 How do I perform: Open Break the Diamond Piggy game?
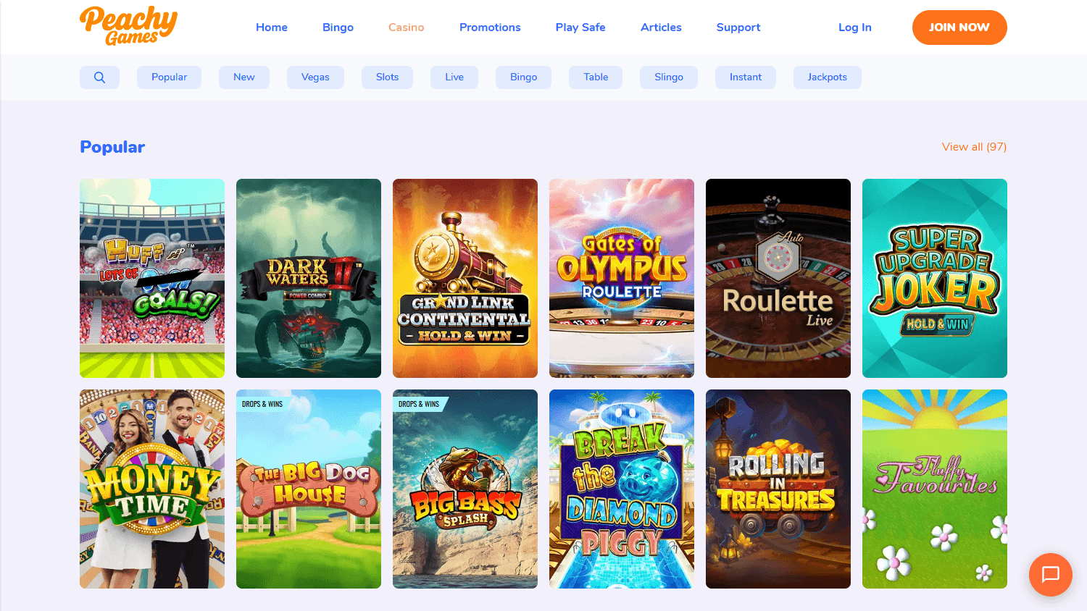[x=622, y=489]
